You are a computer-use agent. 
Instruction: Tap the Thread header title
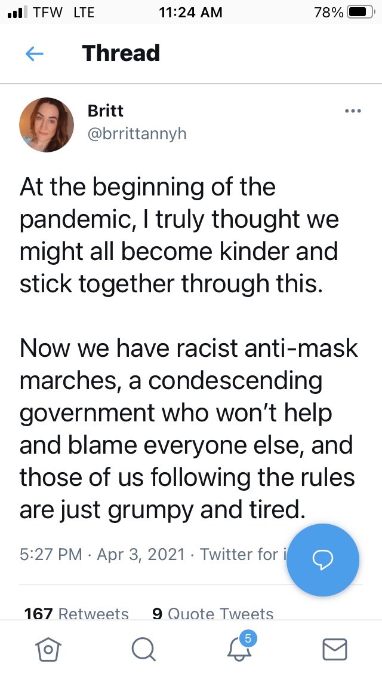pyautogui.click(x=121, y=53)
